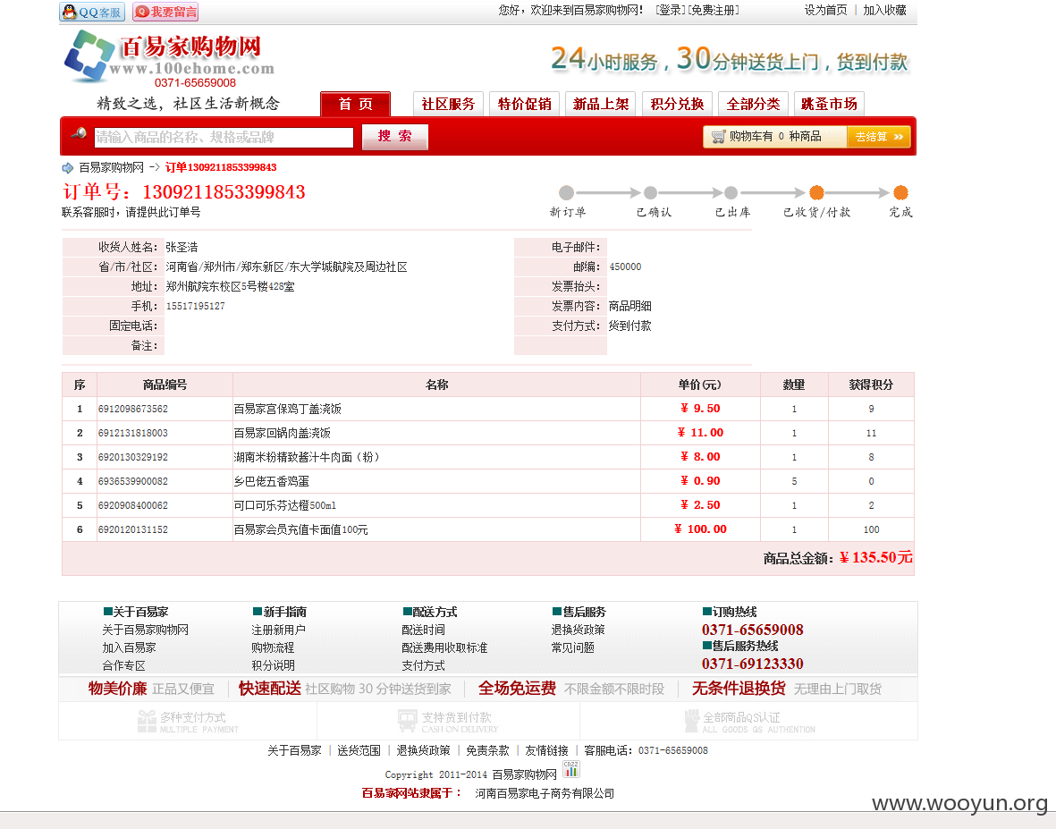The height and width of the screenshot is (829, 1056).
Task: Click product code 6912098673562
Action: coord(133,409)
